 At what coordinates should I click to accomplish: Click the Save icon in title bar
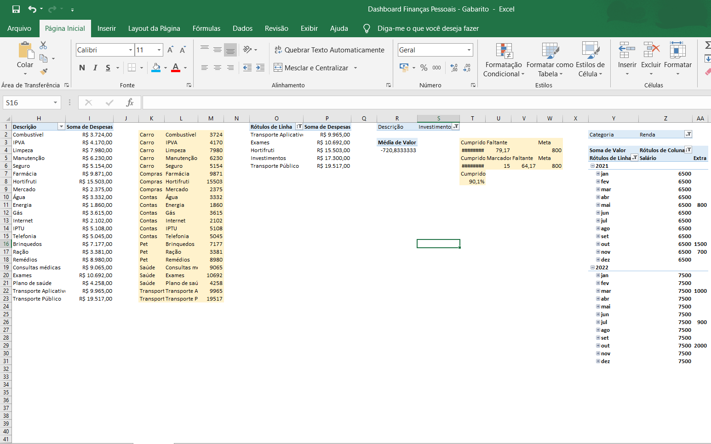pyautogui.click(x=16, y=9)
